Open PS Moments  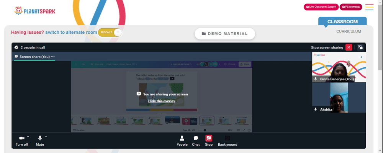click(351, 7)
